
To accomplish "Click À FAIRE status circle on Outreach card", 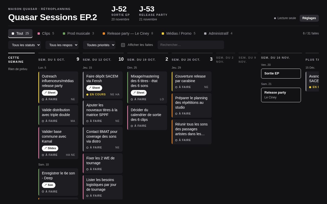I will [43, 99].
